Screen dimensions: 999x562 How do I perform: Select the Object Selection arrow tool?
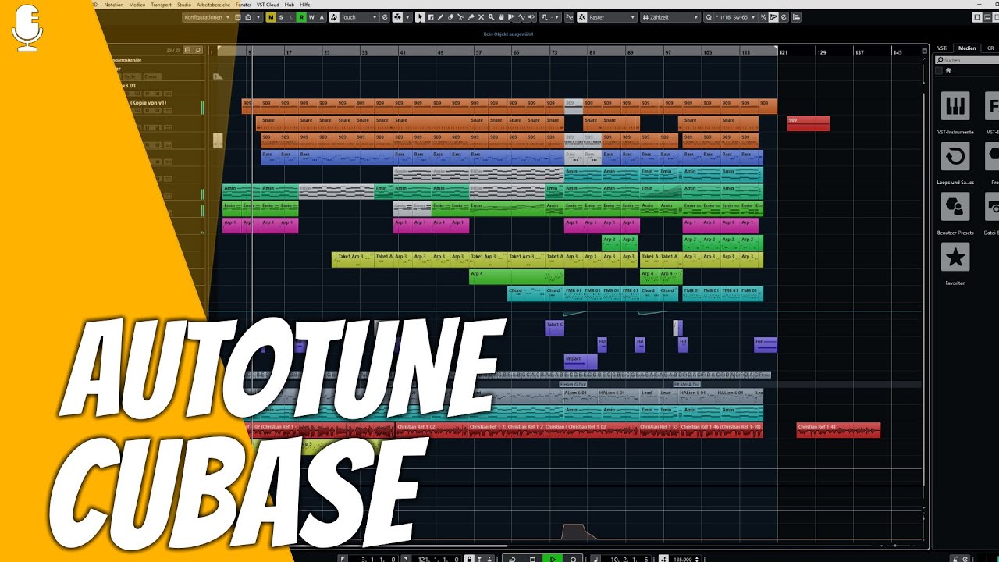419,17
